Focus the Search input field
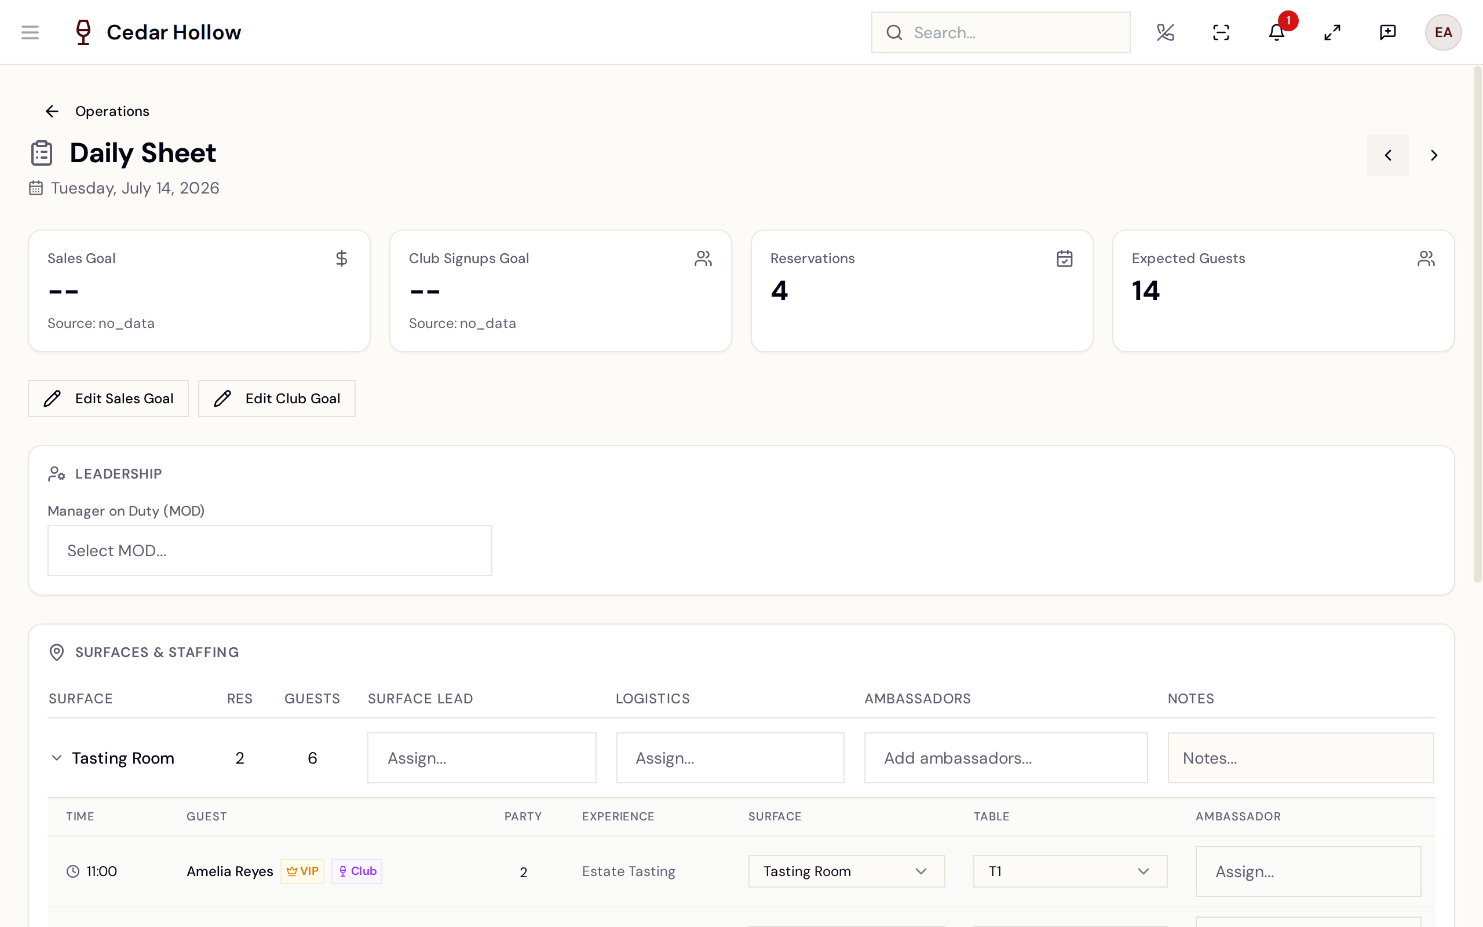This screenshot has height=927, width=1483. tap(1000, 32)
